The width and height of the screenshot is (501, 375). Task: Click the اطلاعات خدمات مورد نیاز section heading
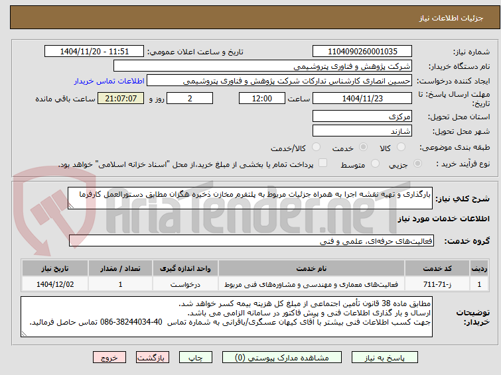point(443,219)
